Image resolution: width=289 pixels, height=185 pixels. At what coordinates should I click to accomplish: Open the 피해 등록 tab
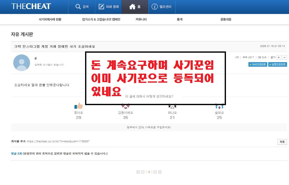pos(109,7)
